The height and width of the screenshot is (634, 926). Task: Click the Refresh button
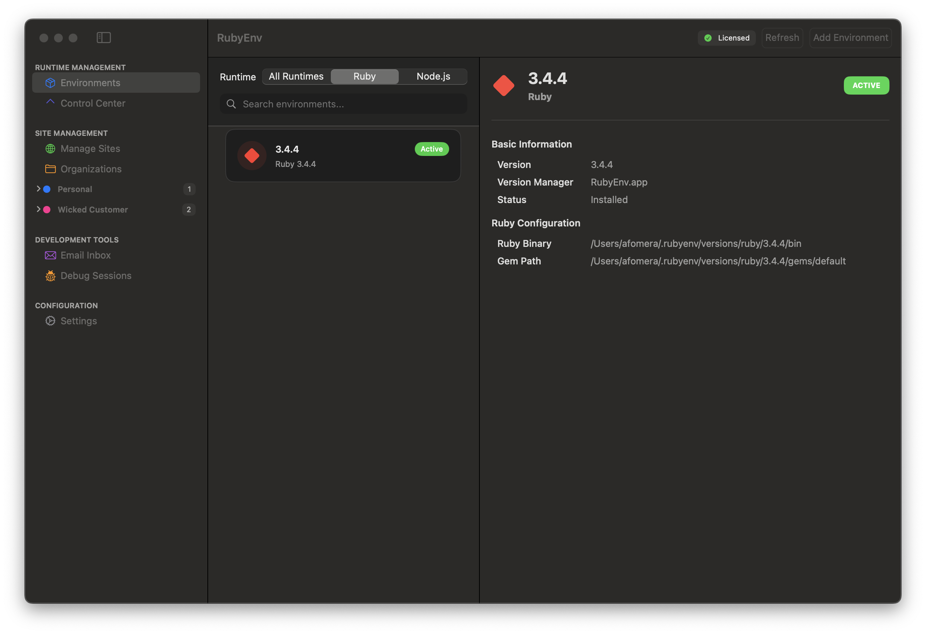pyautogui.click(x=782, y=38)
